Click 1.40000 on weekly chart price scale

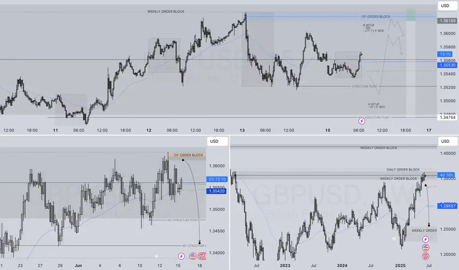point(448,153)
